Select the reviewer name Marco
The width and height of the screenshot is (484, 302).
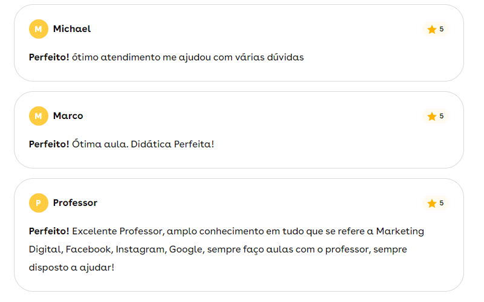click(x=68, y=116)
